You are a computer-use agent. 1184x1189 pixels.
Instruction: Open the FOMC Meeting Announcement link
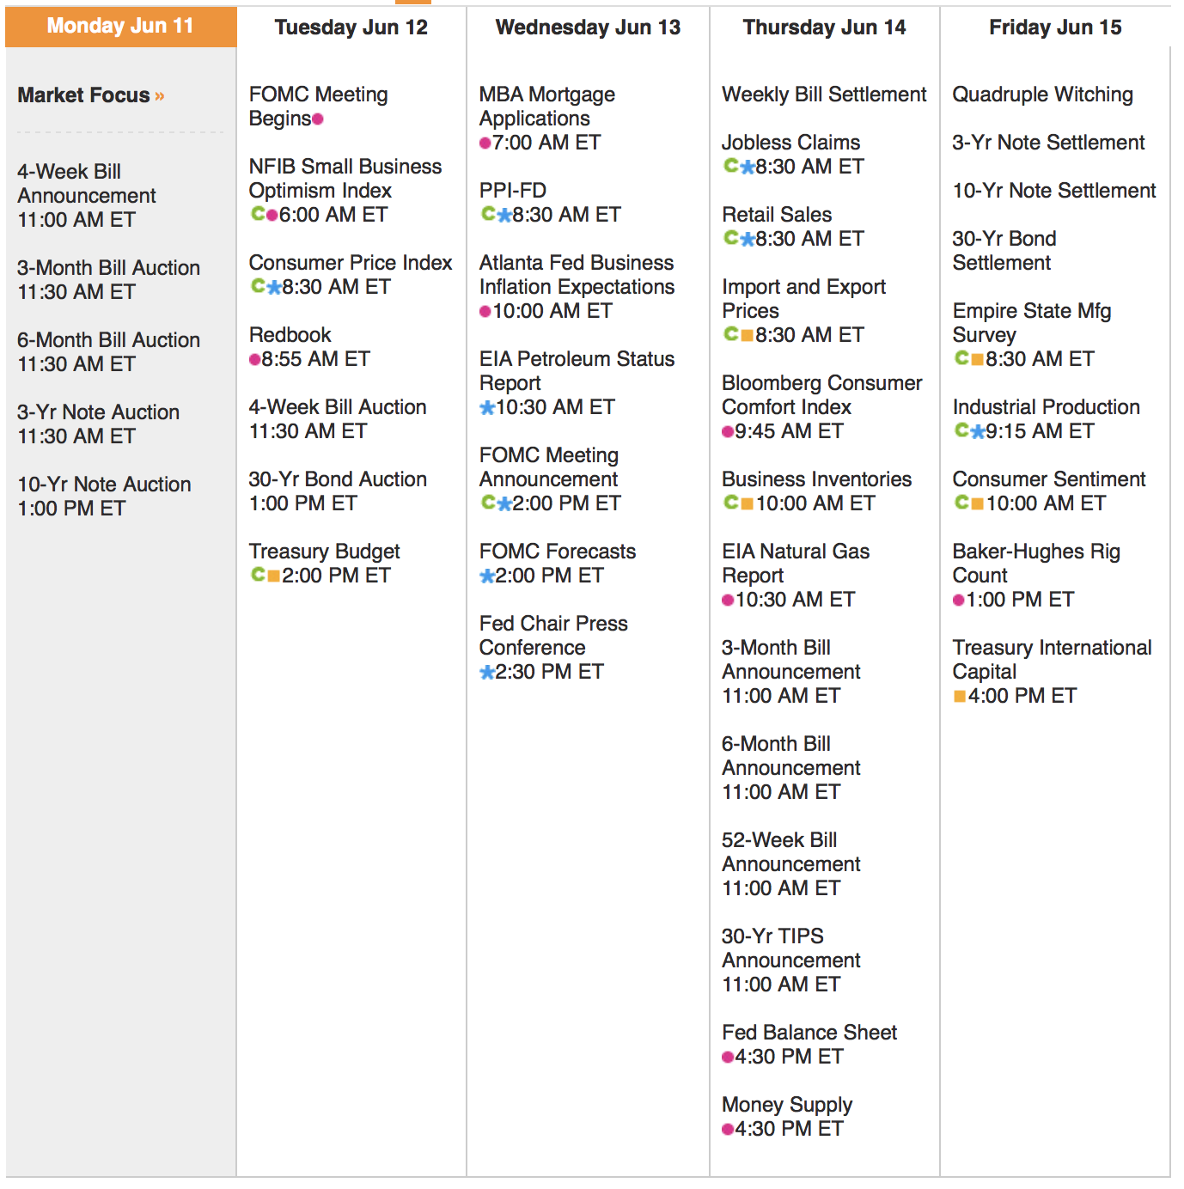(549, 466)
